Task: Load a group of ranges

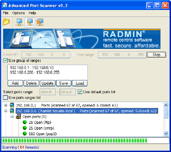Action: coord(80,83)
